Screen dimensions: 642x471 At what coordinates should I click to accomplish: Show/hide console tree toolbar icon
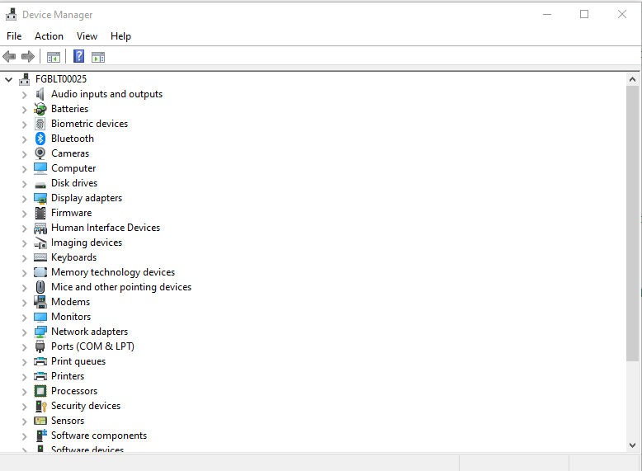(54, 57)
